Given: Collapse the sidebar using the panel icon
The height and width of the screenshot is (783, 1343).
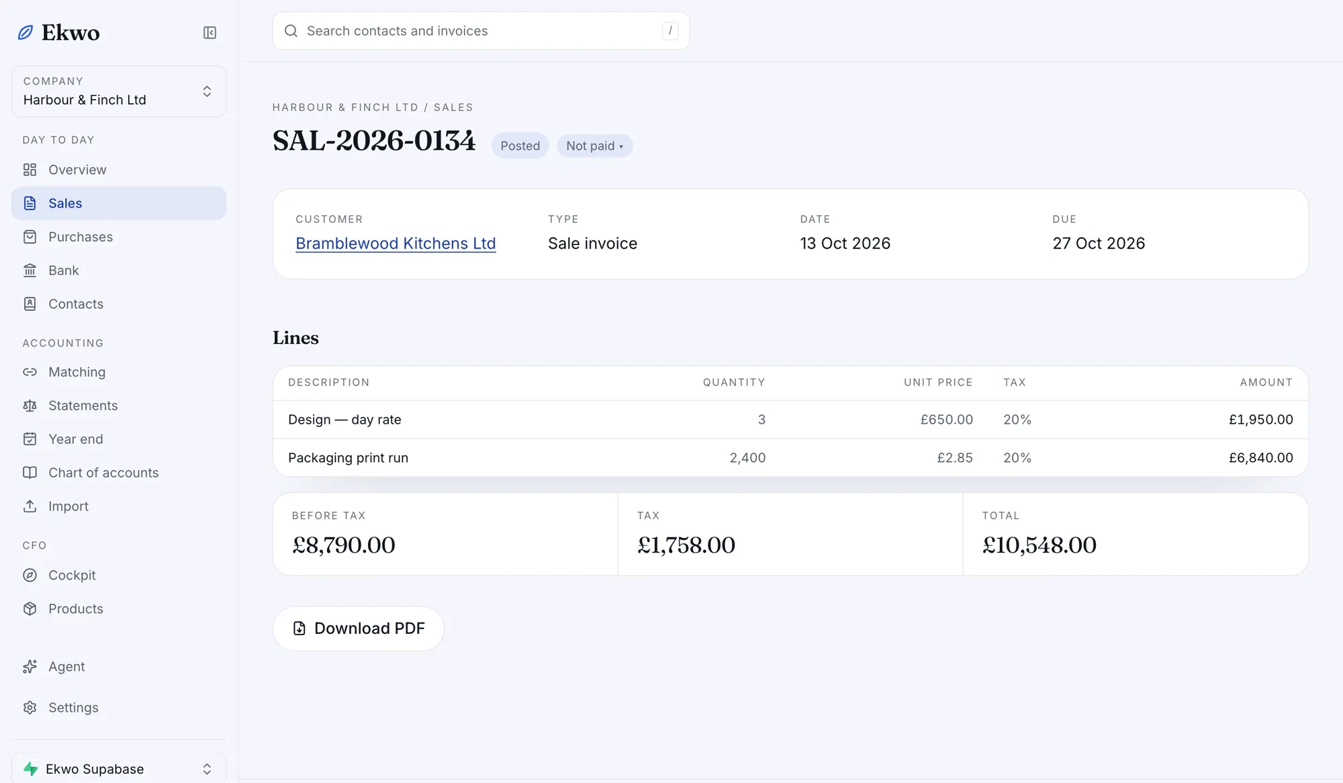Looking at the screenshot, I should 210,32.
